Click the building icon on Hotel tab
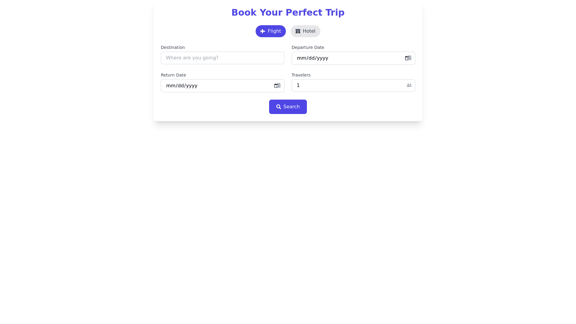576x324 pixels. (x=298, y=31)
